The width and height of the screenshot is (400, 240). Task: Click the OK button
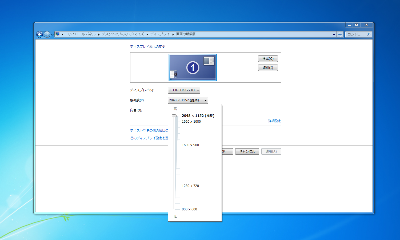click(x=227, y=151)
